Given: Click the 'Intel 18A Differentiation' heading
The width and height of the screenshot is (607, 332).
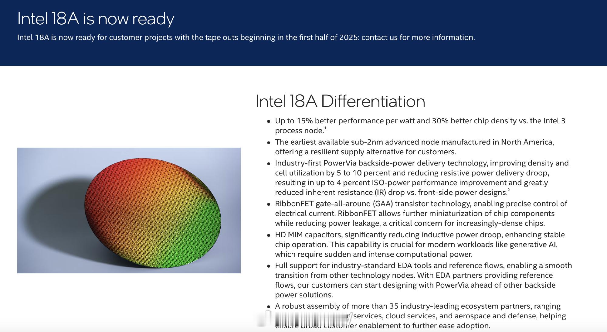Looking at the screenshot, I should tap(340, 101).
